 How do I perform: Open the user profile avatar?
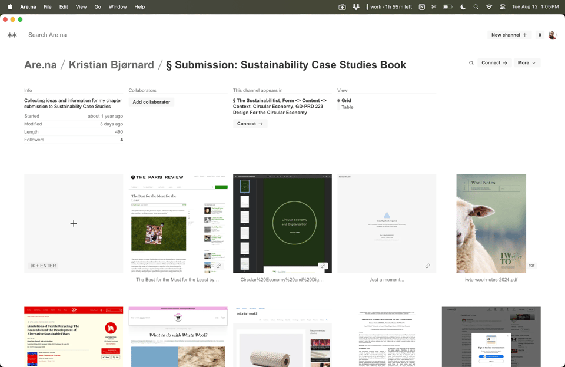point(553,35)
